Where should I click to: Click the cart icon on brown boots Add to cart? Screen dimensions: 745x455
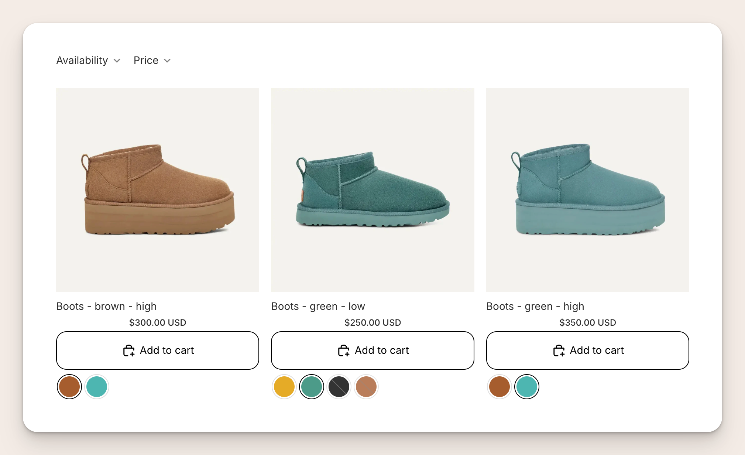(128, 350)
